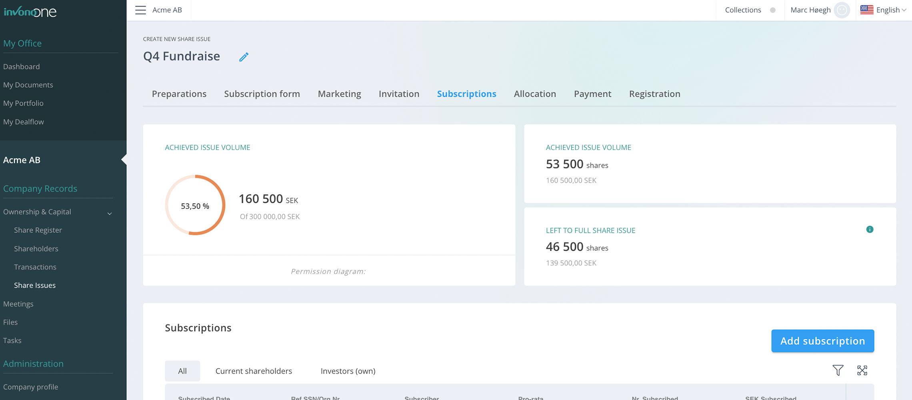Click the Add subscription button
The height and width of the screenshot is (400, 912).
click(822, 341)
